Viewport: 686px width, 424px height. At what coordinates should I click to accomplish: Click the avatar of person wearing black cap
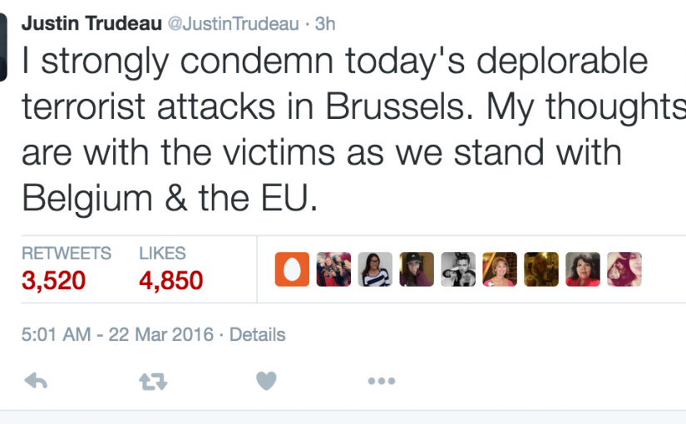click(417, 269)
